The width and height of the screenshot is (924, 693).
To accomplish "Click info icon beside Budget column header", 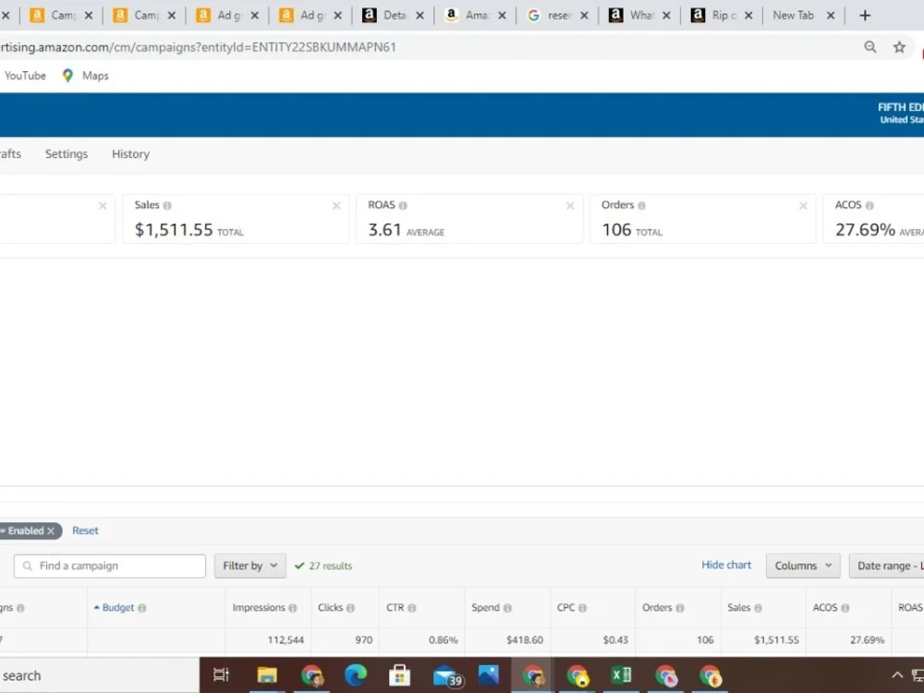I will (x=142, y=608).
